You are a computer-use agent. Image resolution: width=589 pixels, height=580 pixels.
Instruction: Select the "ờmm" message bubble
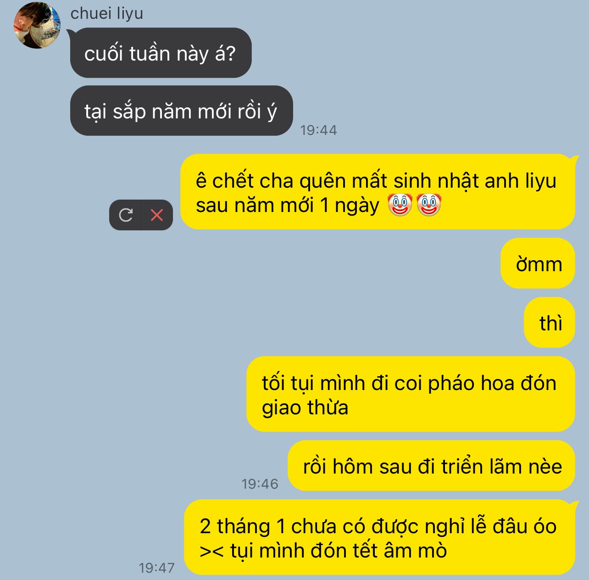[x=538, y=263]
